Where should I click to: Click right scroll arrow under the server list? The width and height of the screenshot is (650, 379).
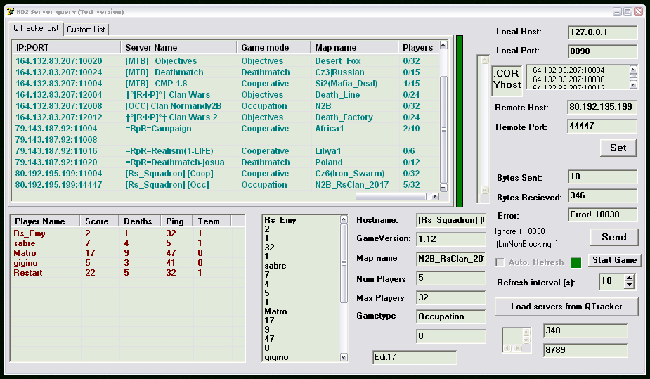pos(434,197)
